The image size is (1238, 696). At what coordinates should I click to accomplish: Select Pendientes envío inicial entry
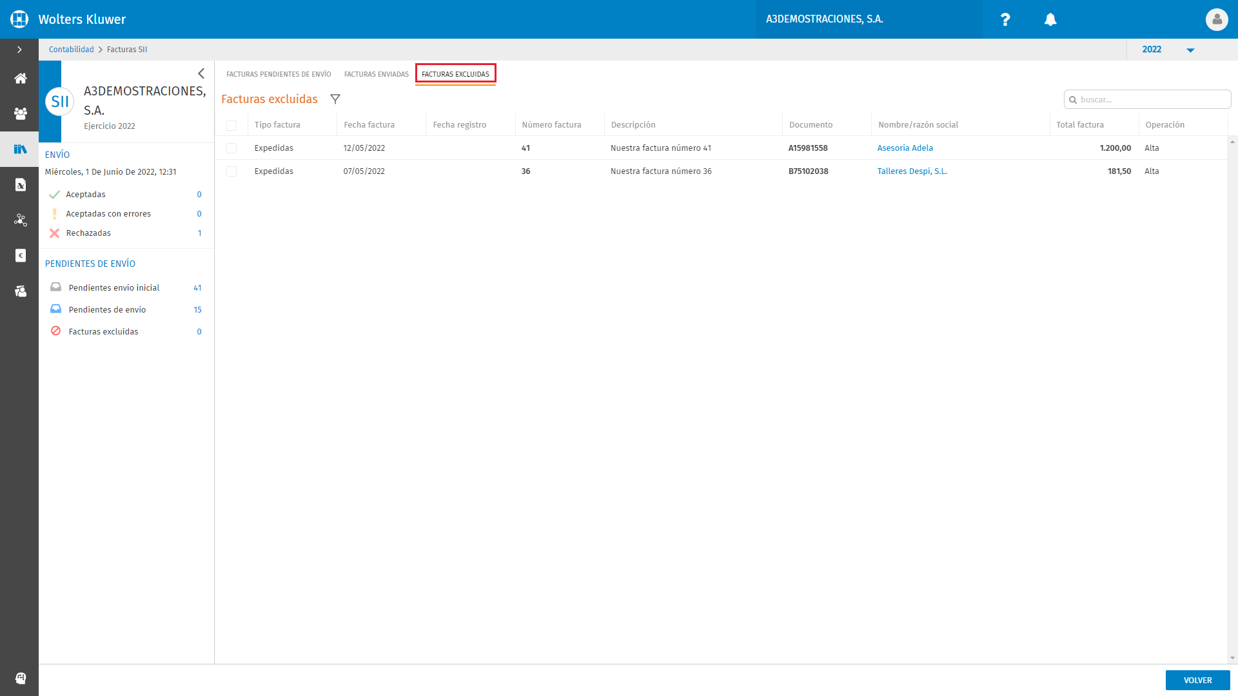point(126,288)
